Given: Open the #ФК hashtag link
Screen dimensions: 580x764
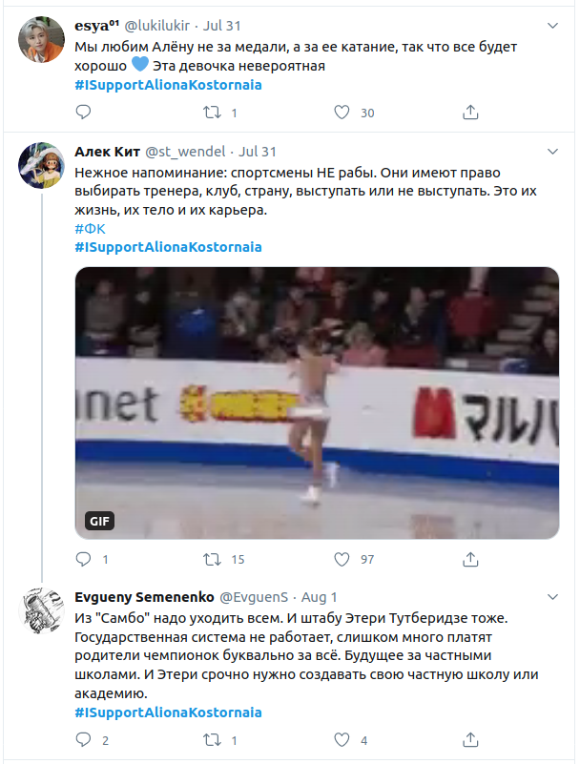Looking at the screenshot, I should click(91, 228).
